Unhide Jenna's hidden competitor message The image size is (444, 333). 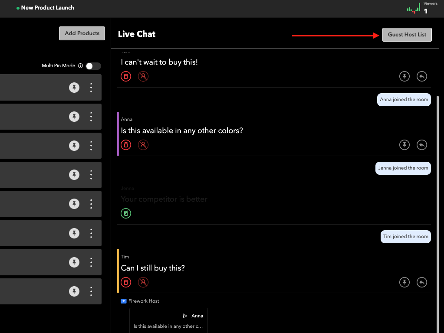pyautogui.click(x=126, y=213)
